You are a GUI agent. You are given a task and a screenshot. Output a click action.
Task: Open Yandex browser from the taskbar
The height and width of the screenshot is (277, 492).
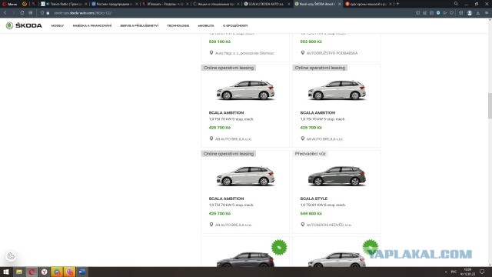click(x=45, y=272)
